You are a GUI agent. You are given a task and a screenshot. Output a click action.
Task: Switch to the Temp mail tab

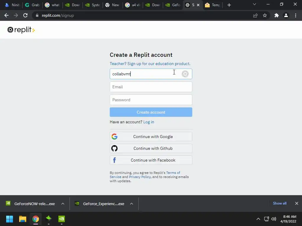tap(212, 5)
